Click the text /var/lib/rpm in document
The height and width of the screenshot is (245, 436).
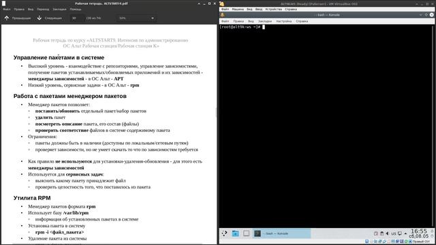point(76,213)
